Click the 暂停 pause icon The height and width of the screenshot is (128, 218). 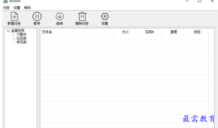[37, 16]
